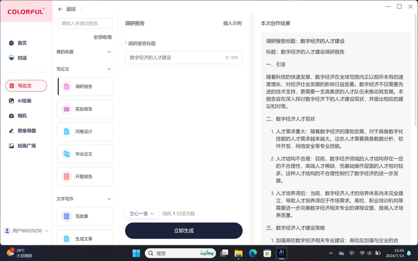
Task: Select the 毕业论文 thesis template
Action: coord(85,154)
